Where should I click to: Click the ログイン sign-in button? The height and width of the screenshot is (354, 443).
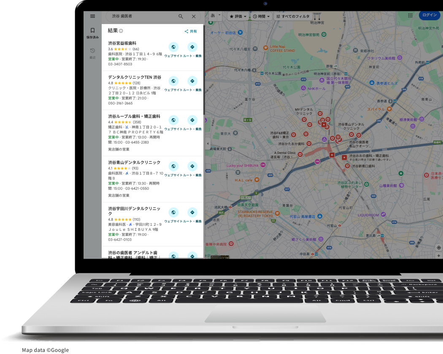pos(429,15)
